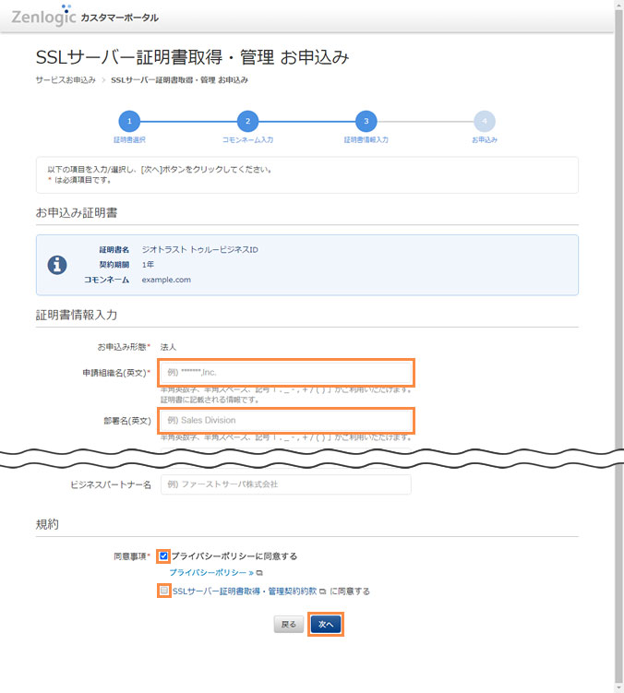Viewport: 624px width, 693px height.
Task: Focus the ビジネスパートナー名 input field
Action: (285, 484)
